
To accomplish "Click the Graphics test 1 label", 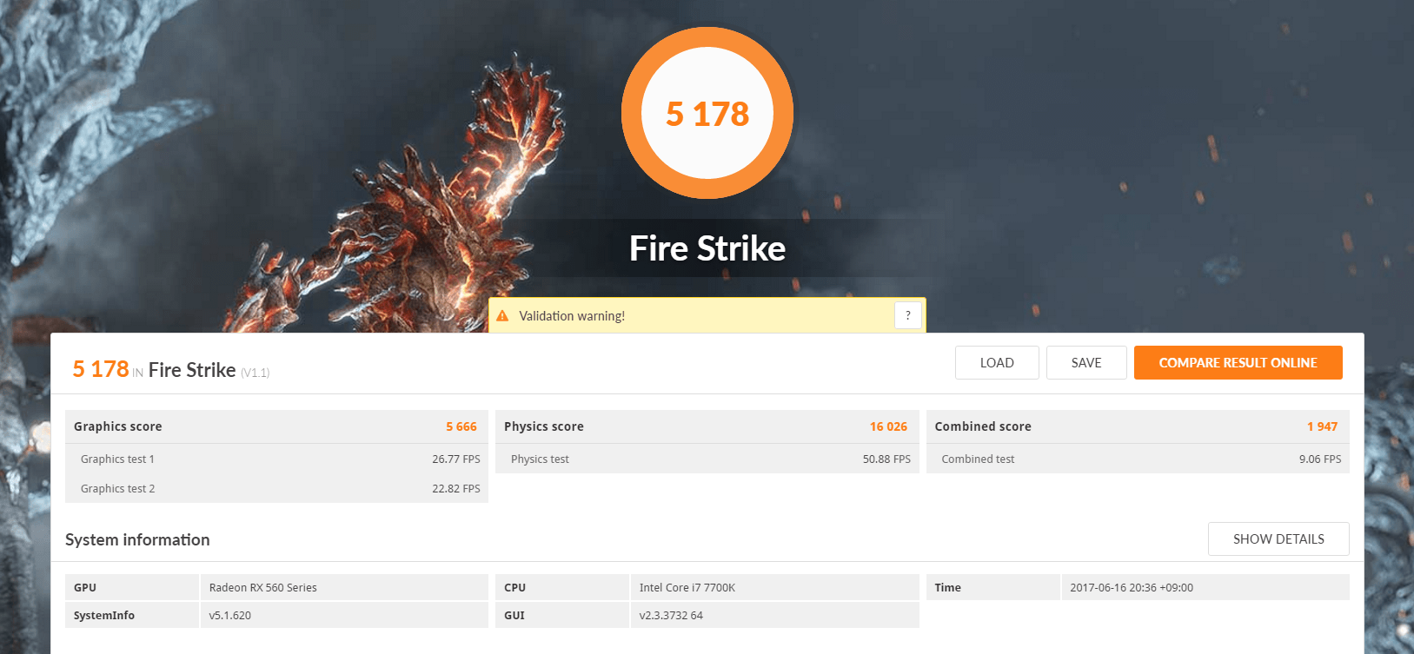I will (117, 459).
